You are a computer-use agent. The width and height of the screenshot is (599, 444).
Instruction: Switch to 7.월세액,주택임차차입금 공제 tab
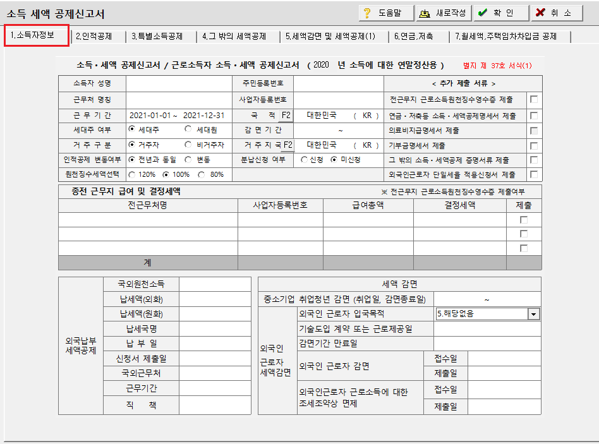pyautogui.click(x=505, y=36)
